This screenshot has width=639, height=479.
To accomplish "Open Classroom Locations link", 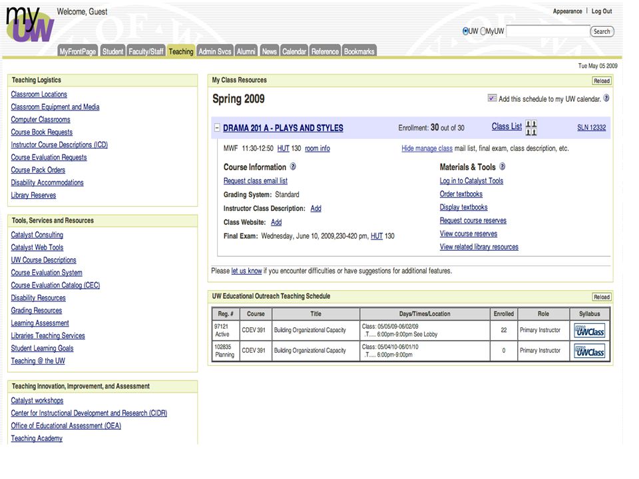I will click(x=39, y=94).
